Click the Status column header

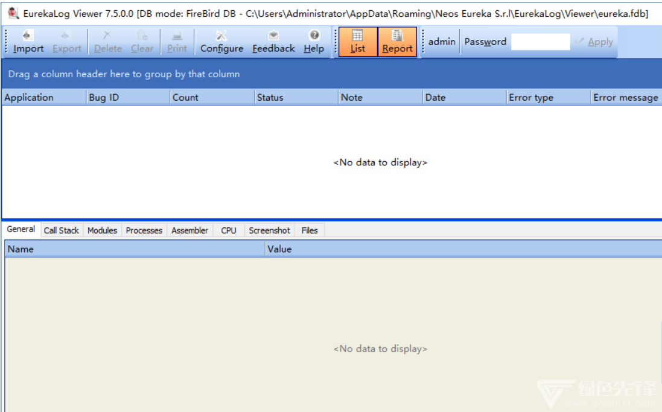point(296,98)
